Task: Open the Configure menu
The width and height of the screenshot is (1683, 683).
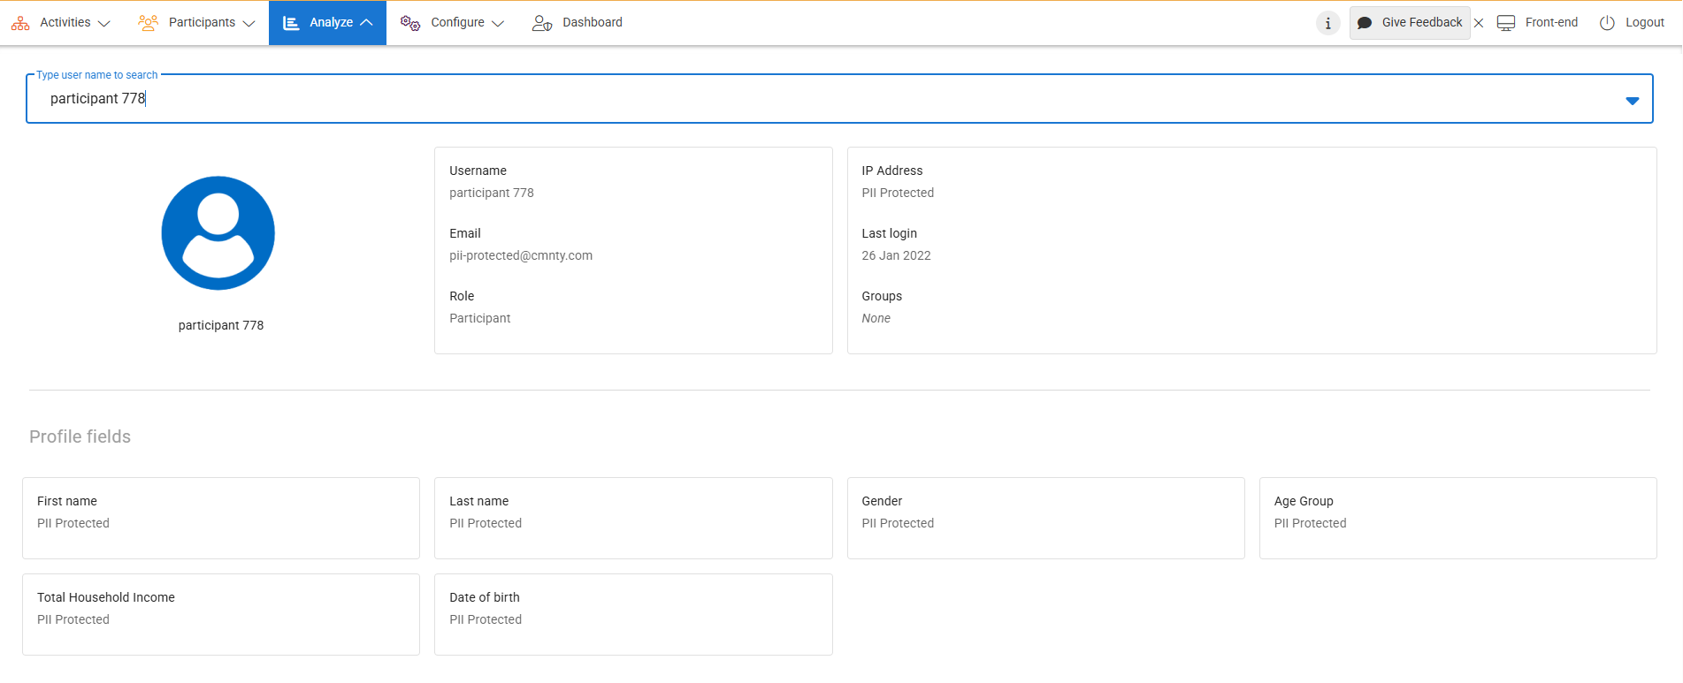Action: (457, 23)
